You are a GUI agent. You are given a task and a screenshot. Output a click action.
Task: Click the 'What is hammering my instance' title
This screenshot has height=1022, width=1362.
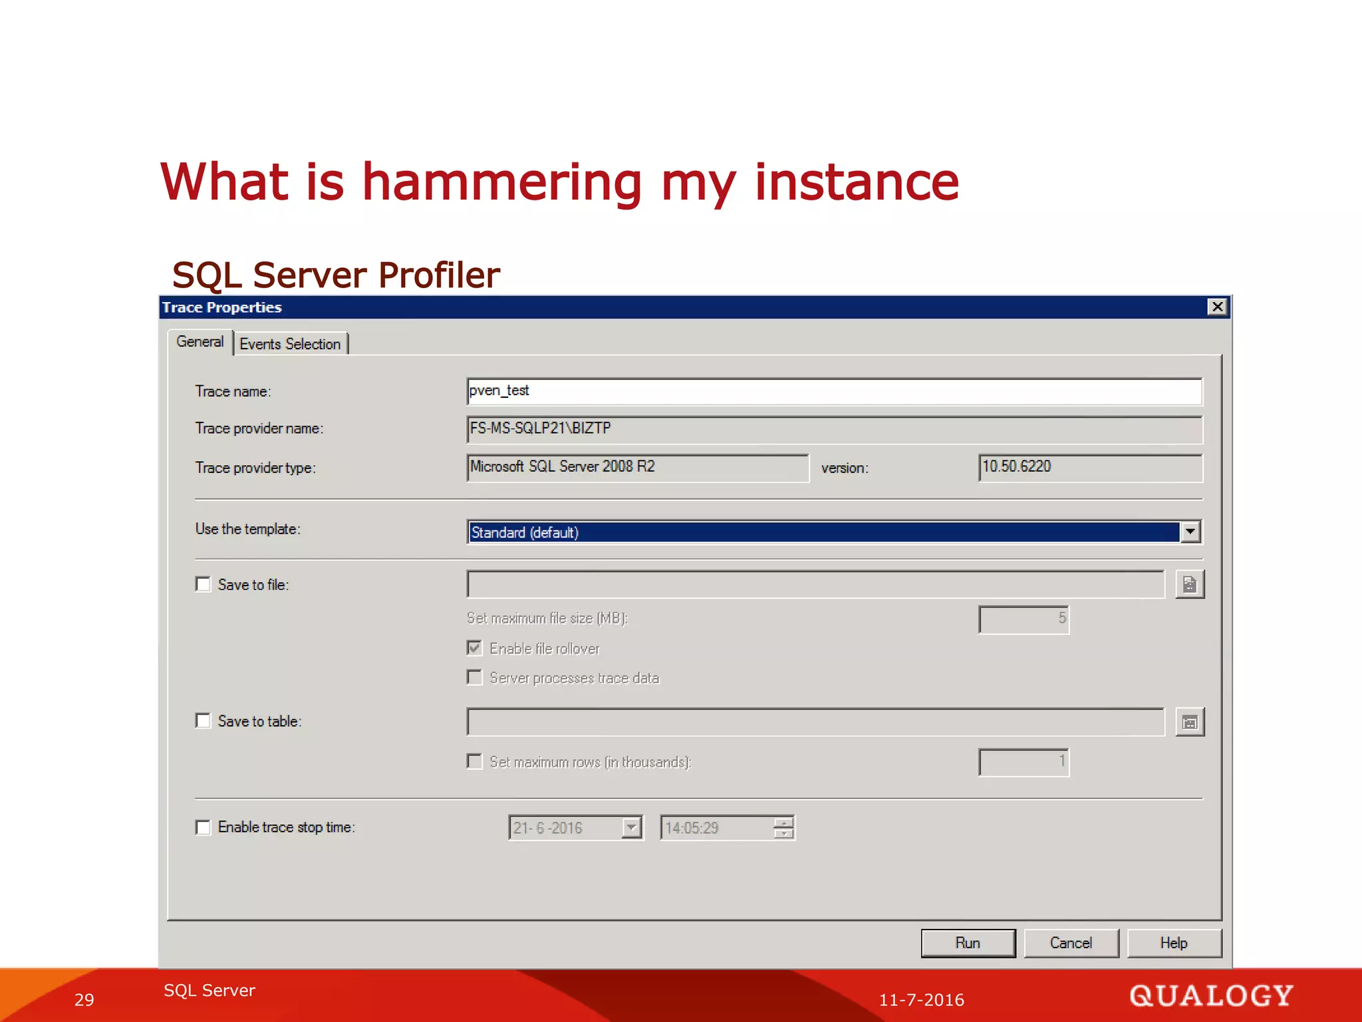click(559, 182)
